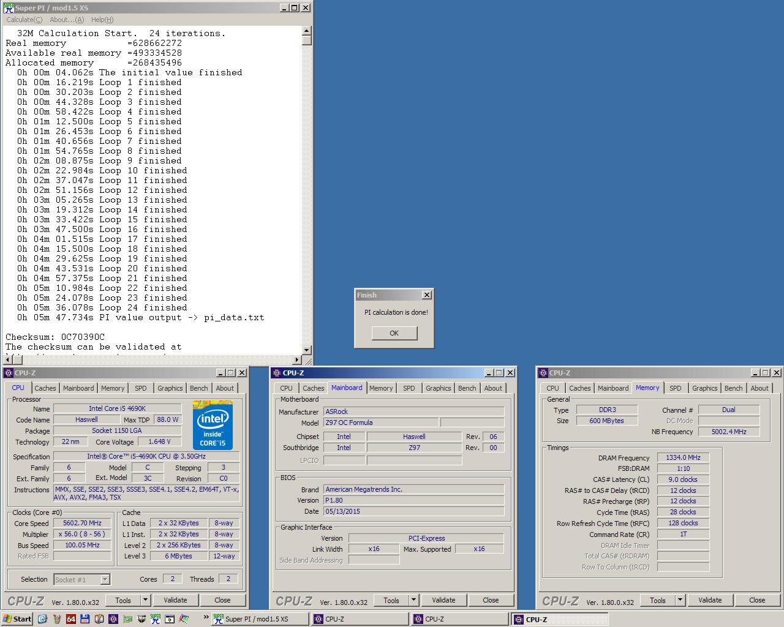
Task: Maximize the Super PI window
Action: (295, 8)
